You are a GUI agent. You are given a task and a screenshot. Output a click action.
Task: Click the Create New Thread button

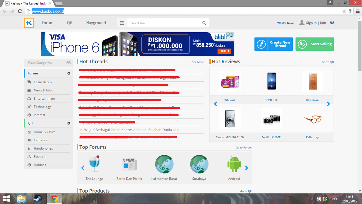[x=273, y=44]
